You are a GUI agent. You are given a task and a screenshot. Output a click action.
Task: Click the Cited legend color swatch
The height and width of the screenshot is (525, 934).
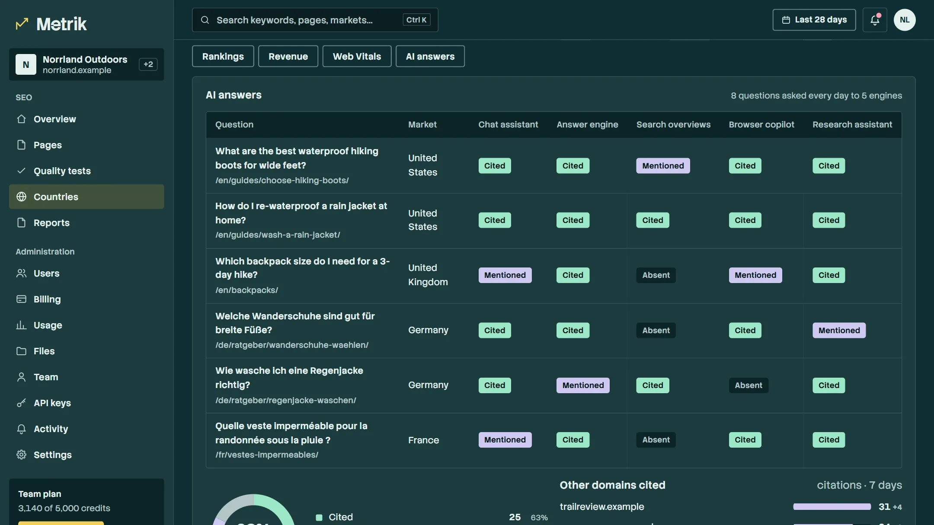coord(319,517)
